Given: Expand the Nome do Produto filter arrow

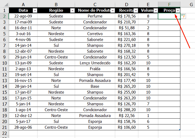Looking at the screenshot, I should (113, 10).
